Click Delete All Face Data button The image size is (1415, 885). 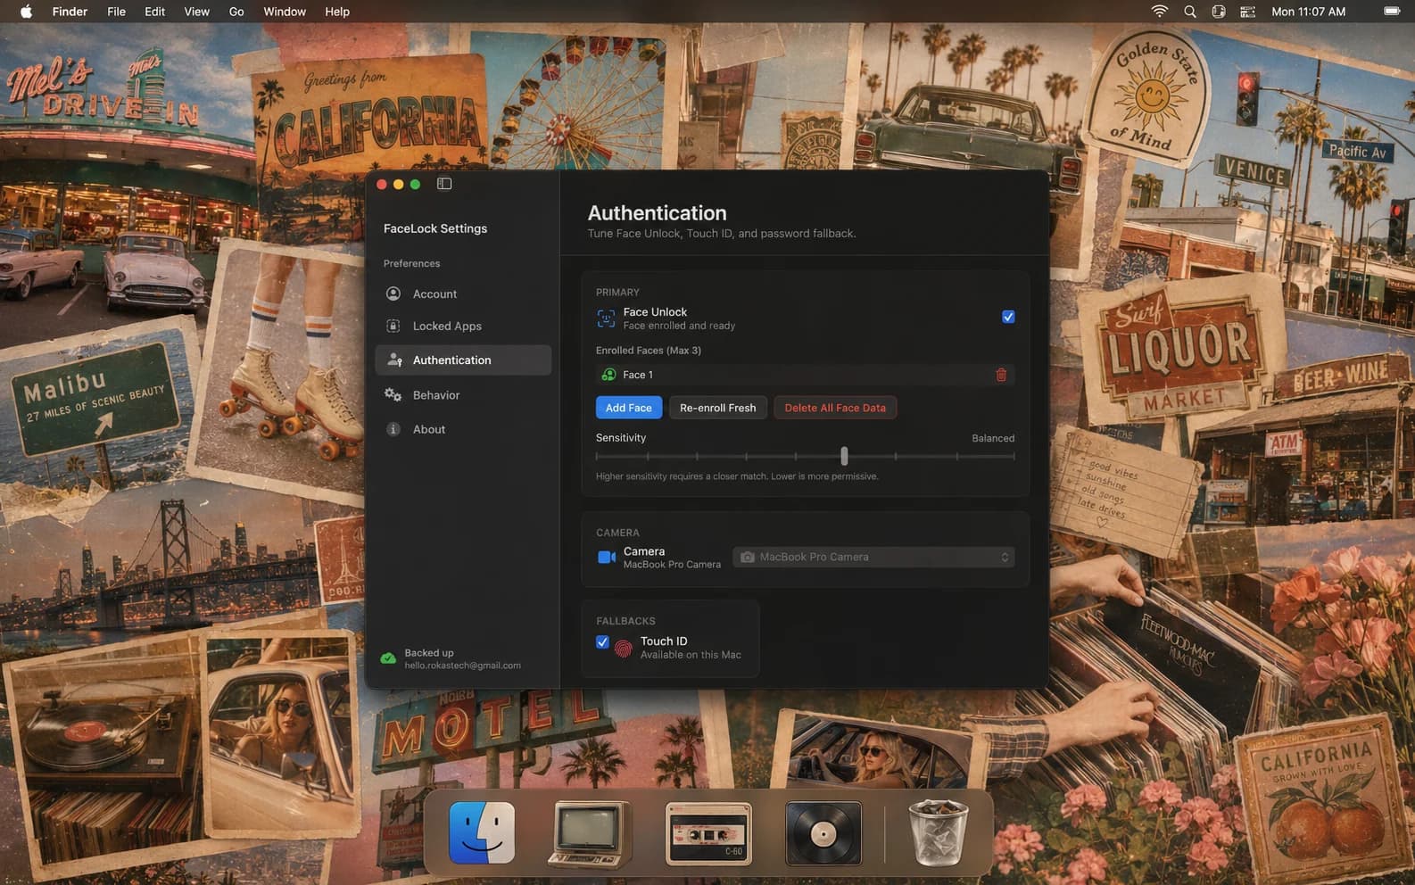pos(835,408)
